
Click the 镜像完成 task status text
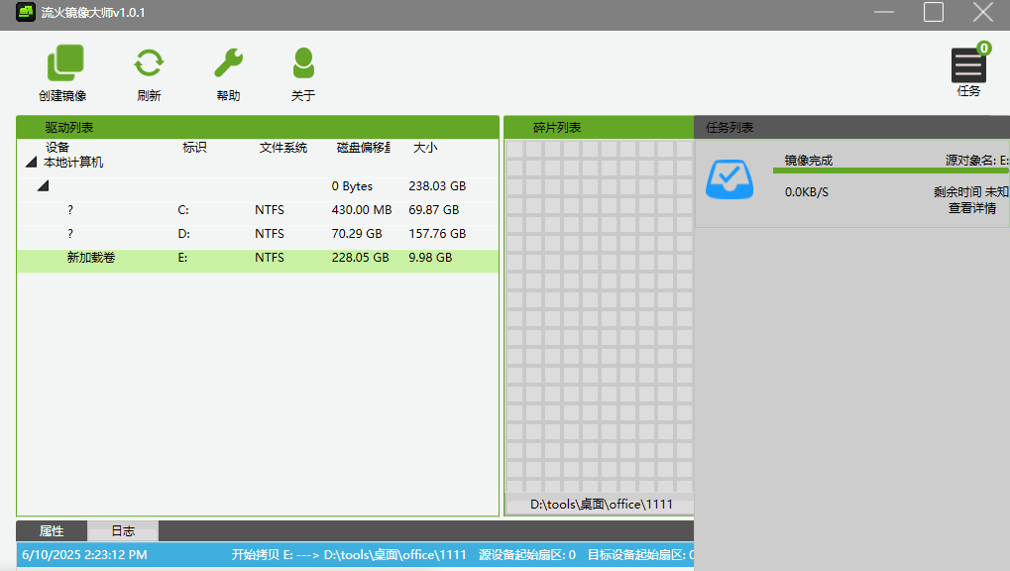coord(809,161)
